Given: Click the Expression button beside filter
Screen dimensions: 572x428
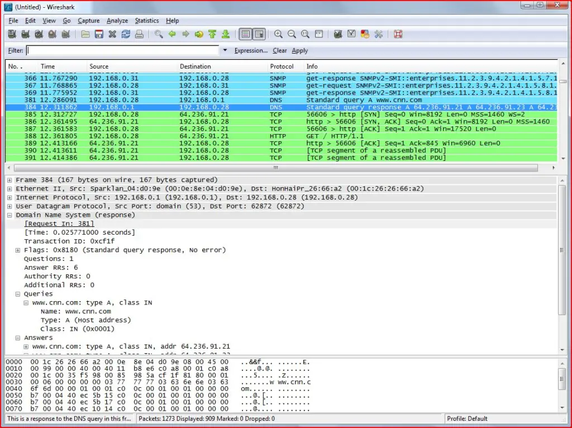Looking at the screenshot, I should pyautogui.click(x=250, y=50).
